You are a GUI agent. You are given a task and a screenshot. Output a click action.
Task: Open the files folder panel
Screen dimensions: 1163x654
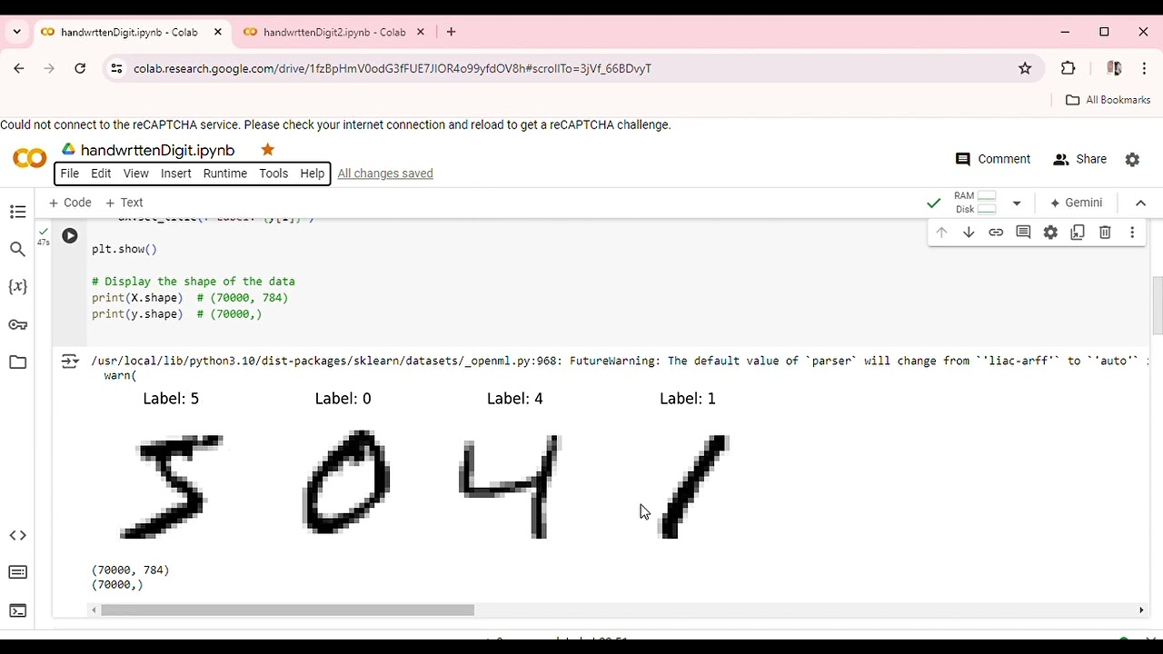click(x=17, y=362)
